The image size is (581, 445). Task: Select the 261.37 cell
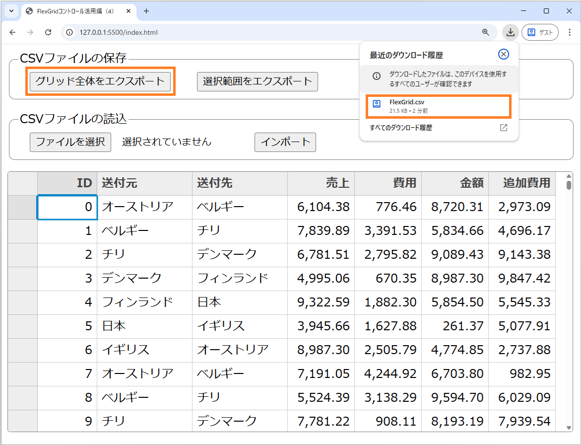click(x=455, y=326)
